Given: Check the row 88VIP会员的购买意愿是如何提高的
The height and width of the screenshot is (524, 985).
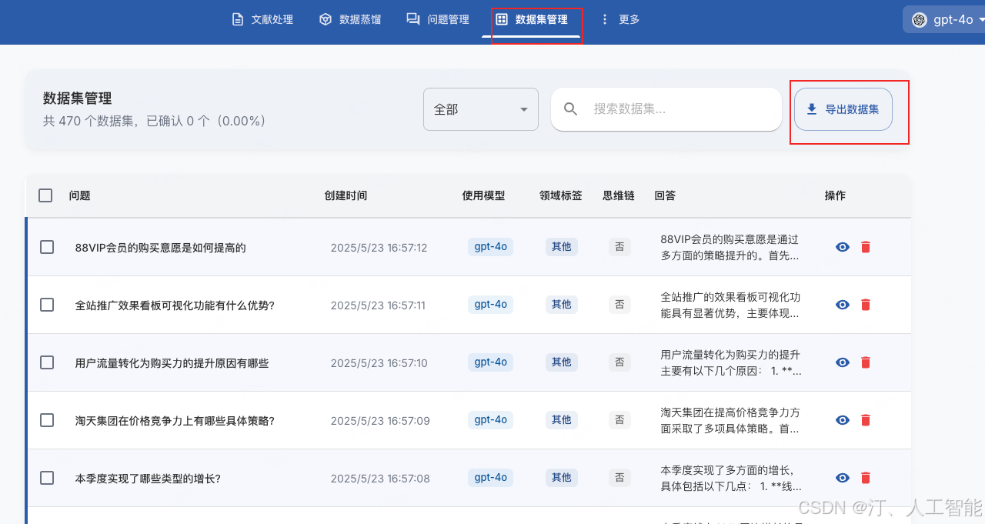Looking at the screenshot, I should coord(47,247).
